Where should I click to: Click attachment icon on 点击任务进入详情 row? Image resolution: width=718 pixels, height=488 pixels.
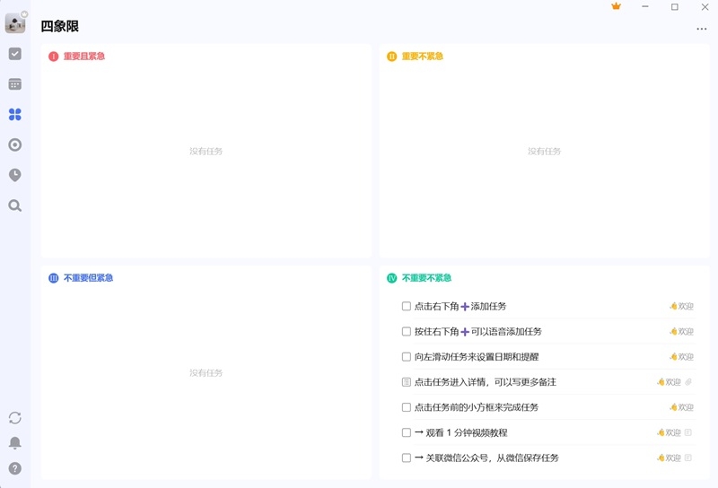687,382
